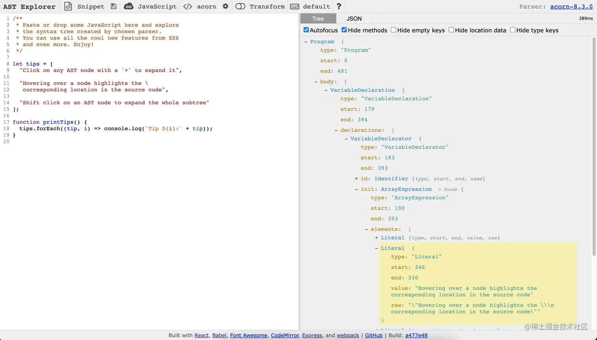
Task: Enable the Hide location data checkbox
Action: coord(451,30)
